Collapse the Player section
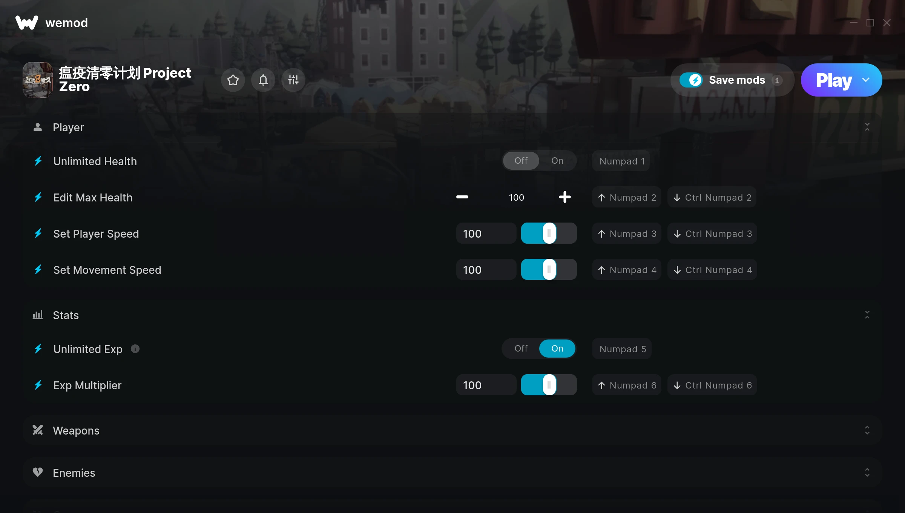This screenshot has height=513, width=905. click(867, 127)
